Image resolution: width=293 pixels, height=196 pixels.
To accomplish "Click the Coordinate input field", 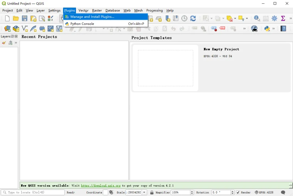I will (105, 192).
